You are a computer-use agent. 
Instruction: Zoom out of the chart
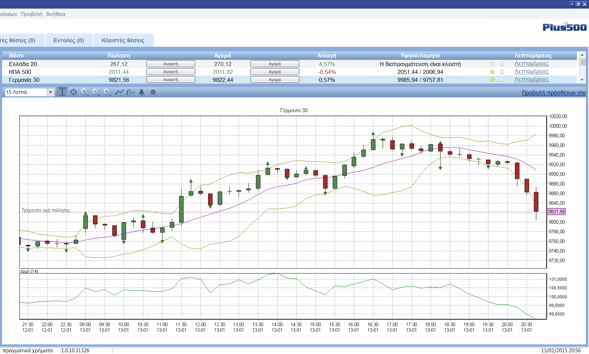click(x=96, y=92)
